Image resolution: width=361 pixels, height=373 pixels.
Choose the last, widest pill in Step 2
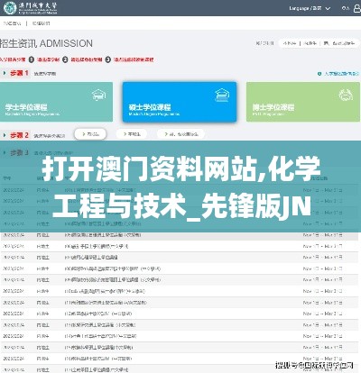(180, 134)
